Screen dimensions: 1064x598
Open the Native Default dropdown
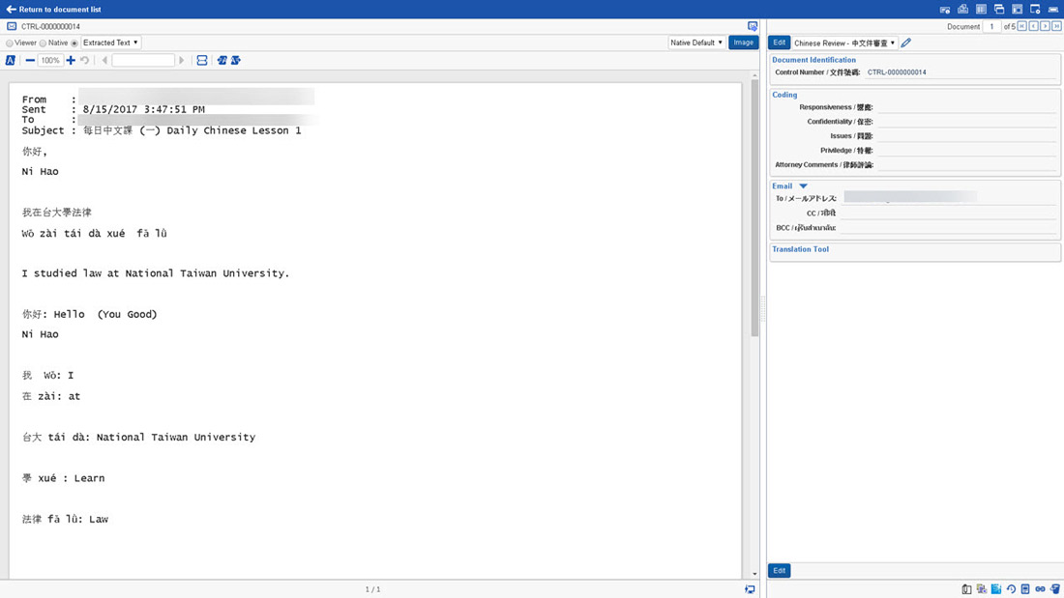(x=696, y=43)
